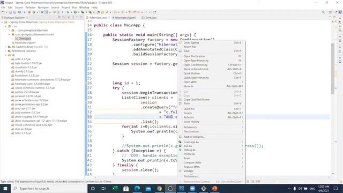Open the File menu

coord(3,8)
